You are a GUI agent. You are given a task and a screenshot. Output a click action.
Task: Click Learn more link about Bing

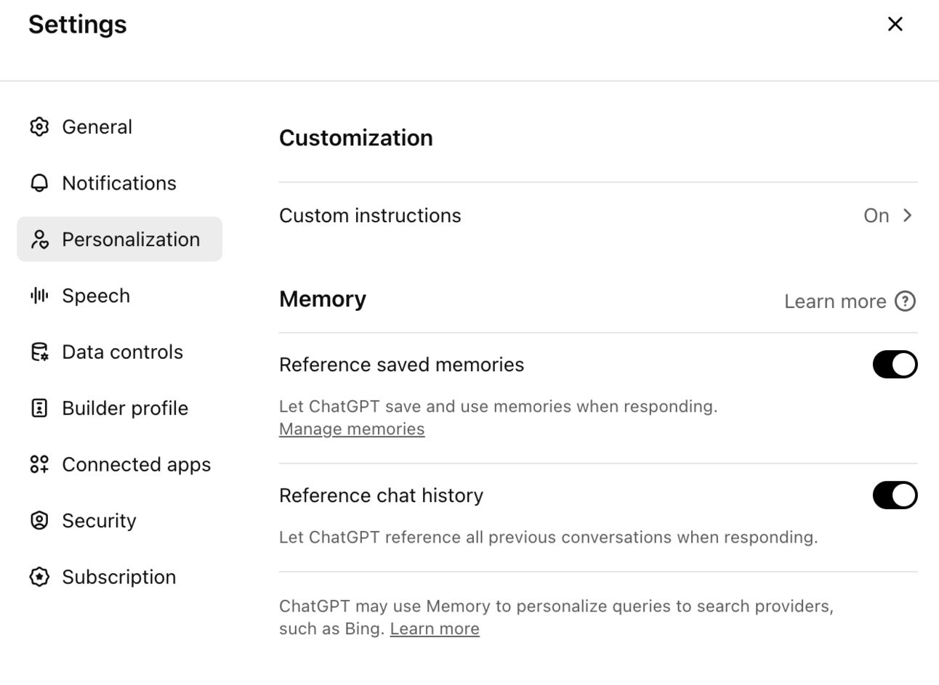tap(435, 629)
